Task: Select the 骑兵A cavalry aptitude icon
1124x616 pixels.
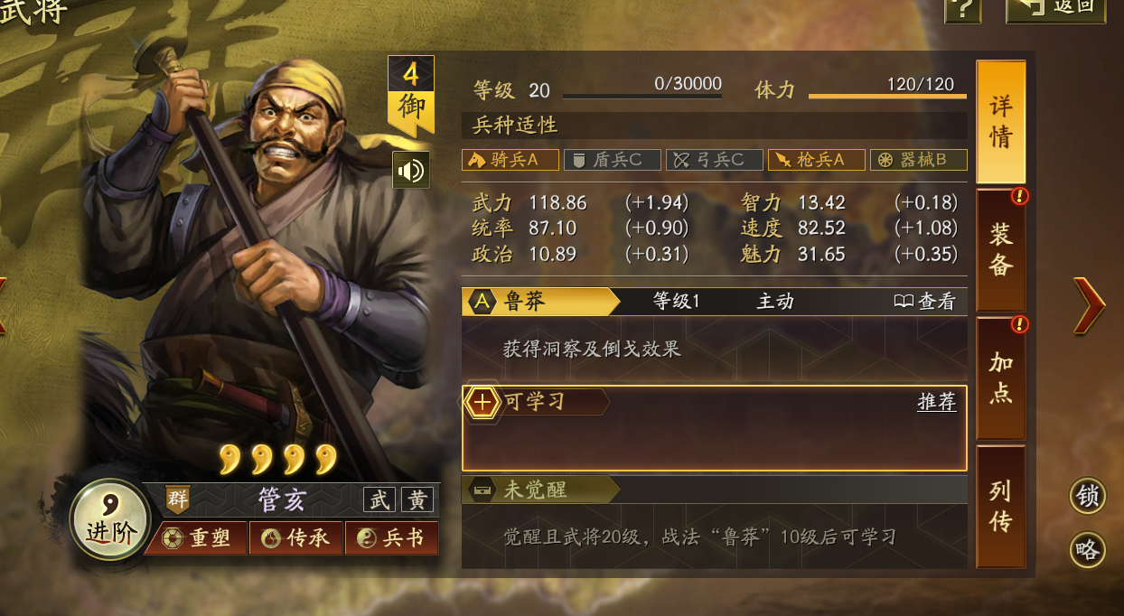Action: pos(510,160)
